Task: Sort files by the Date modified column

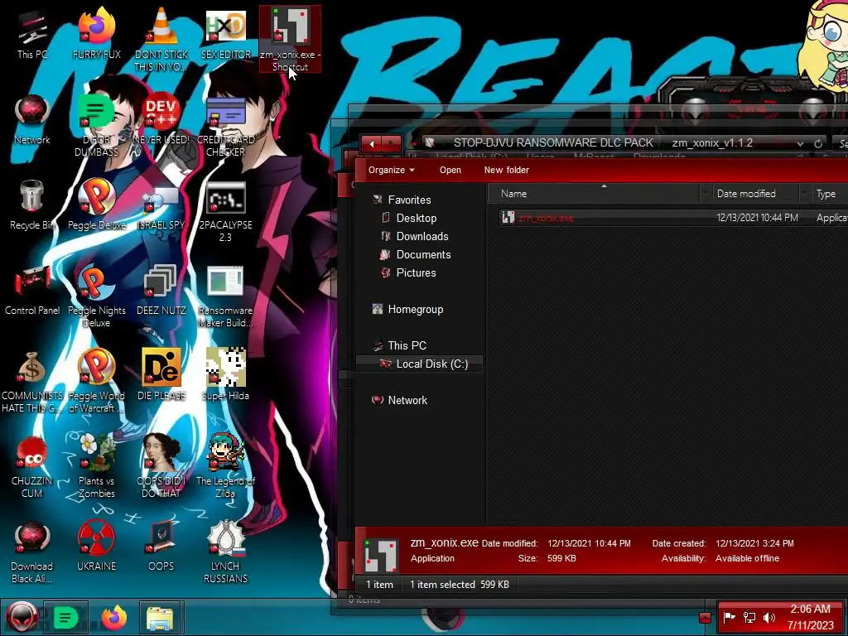Action: (746, 194)
